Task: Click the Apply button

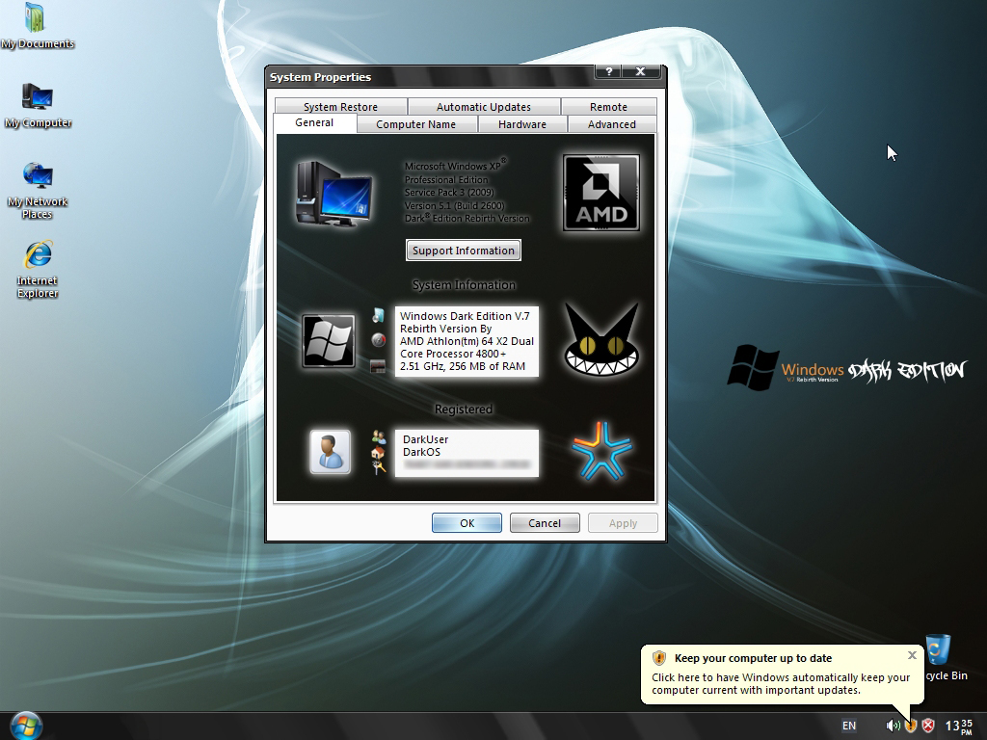Action: tap(624, 523)
